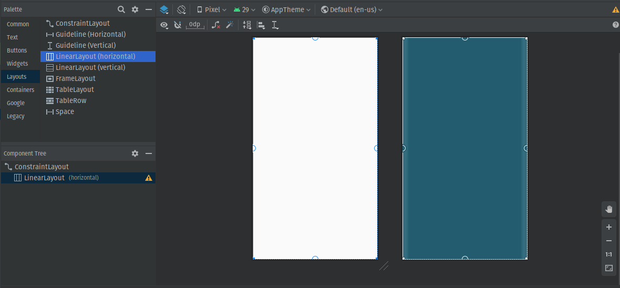Open Pixel device dropdown
The image size is (620, 288).
point(212,9)
